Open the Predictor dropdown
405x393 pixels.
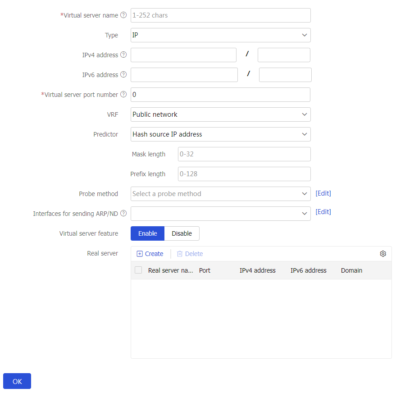(x=220, y=134)
